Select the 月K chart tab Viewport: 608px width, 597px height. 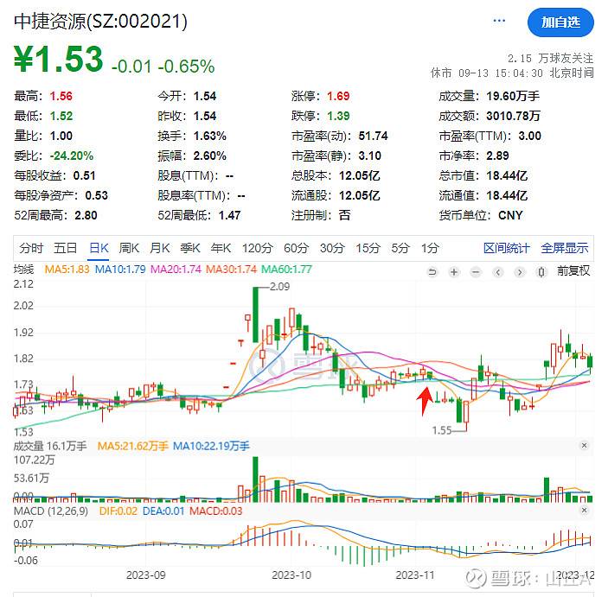(x=160, y=248)
